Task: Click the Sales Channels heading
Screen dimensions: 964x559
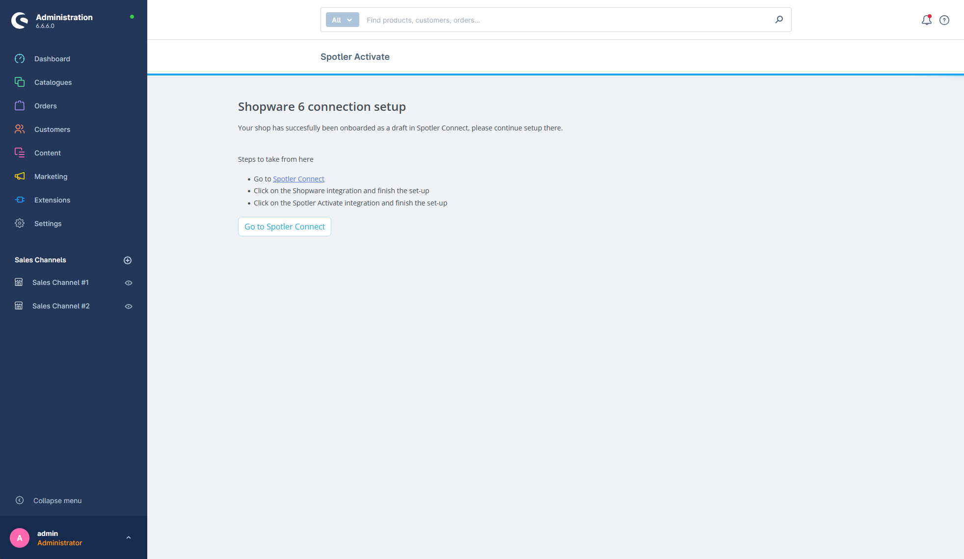Action: coord(40,260)
